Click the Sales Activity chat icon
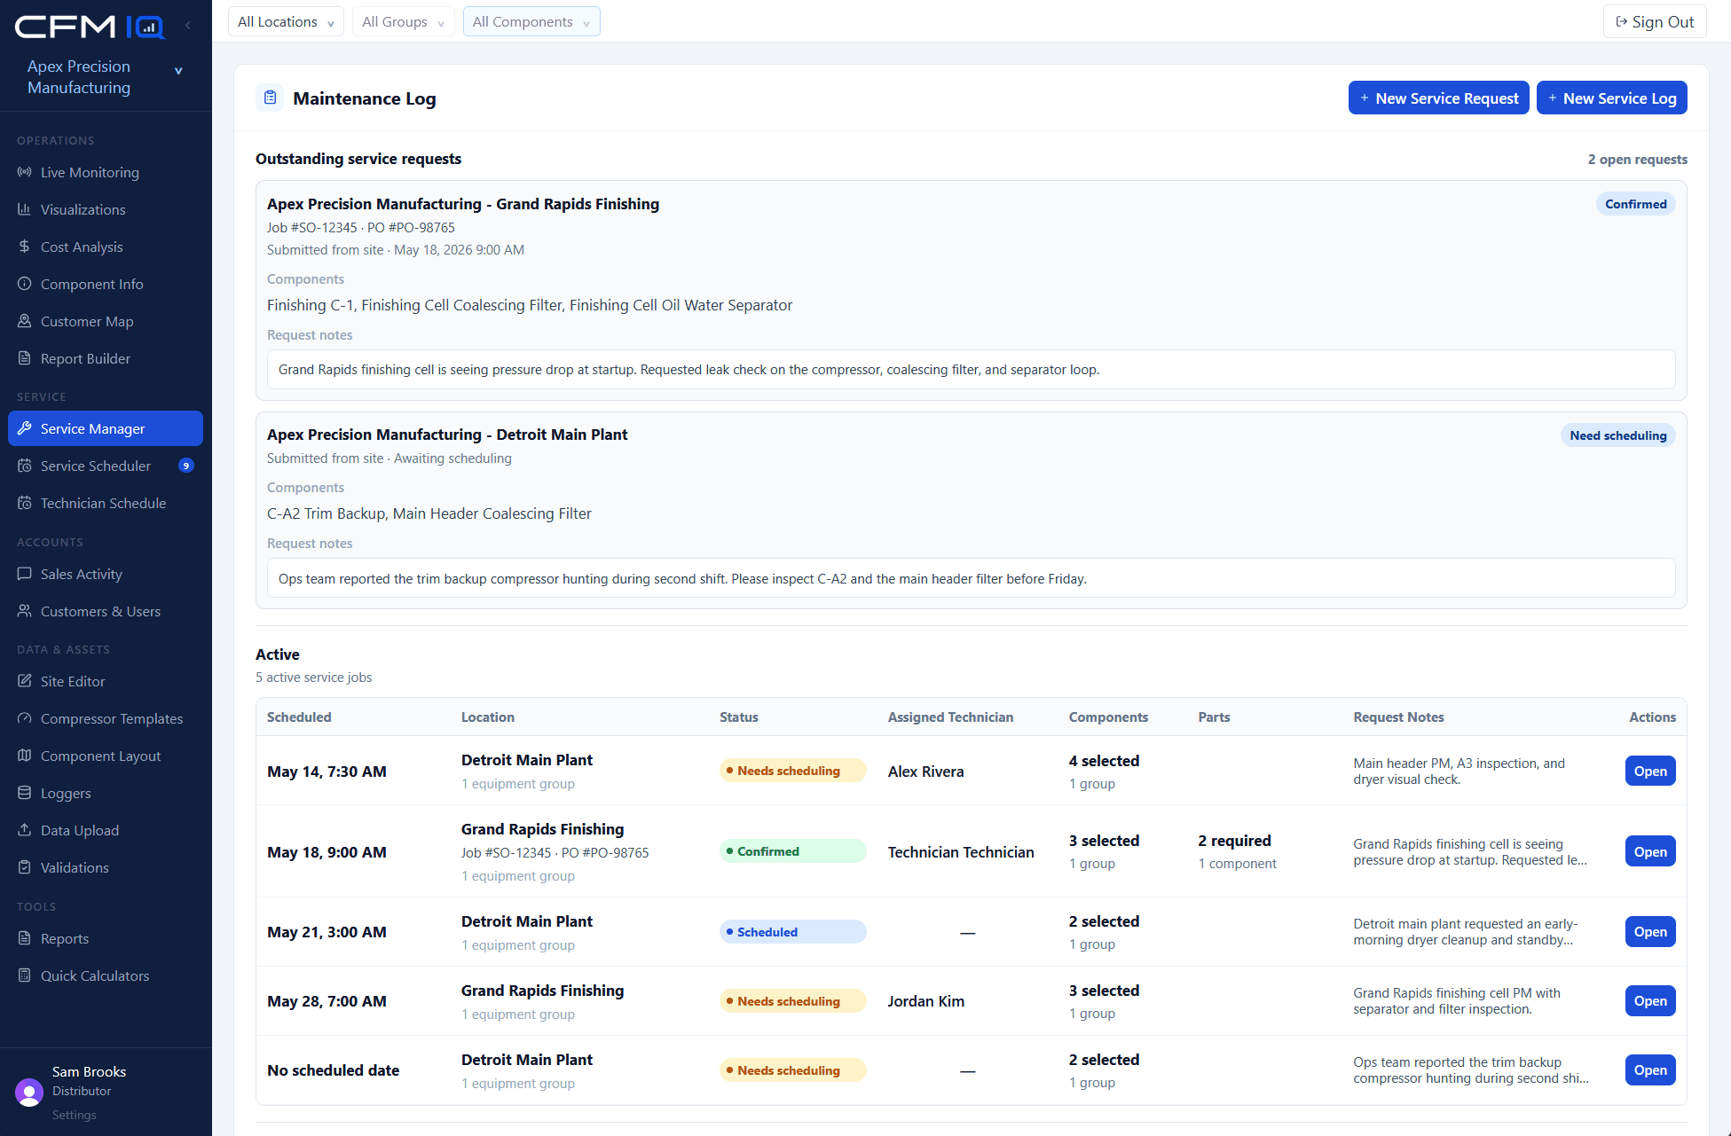 [x=25, y=574]
